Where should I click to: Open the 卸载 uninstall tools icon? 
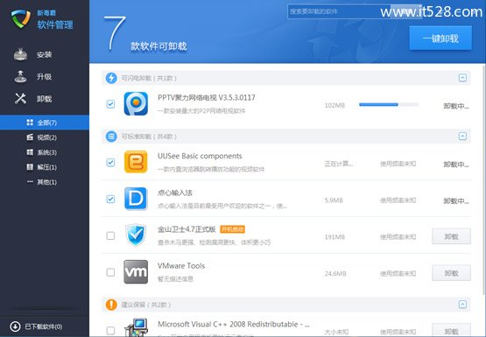coord(20,99)
